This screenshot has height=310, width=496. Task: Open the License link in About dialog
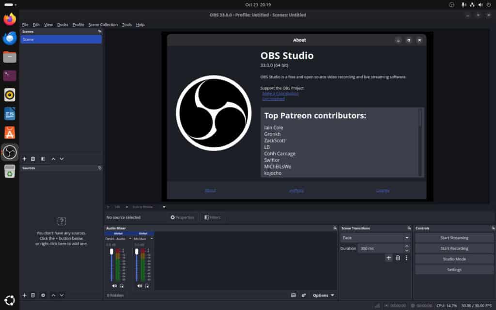383,190
